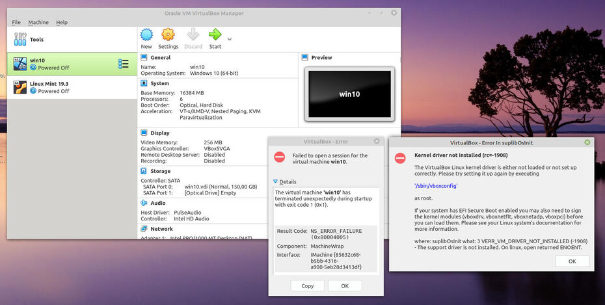This screenshot has width=605, height=305.
Task: Click Copy button in error dialog
Action: tap(308, 285)
